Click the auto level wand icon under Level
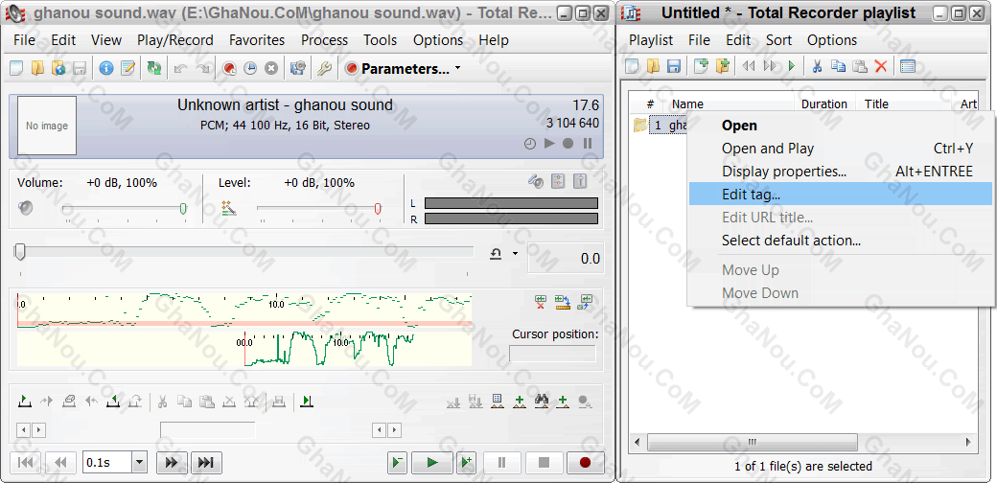This screenshot has height=483, width=997. (228, 208)
